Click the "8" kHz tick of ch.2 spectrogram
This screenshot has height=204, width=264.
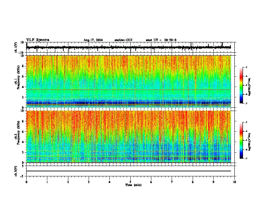(x=23, y=121)
